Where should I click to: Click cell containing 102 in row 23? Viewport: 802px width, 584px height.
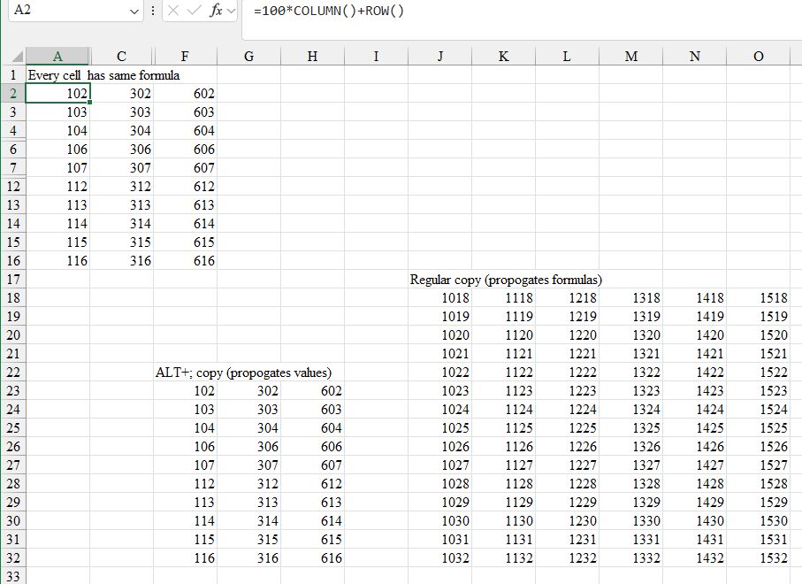point(185,390)
